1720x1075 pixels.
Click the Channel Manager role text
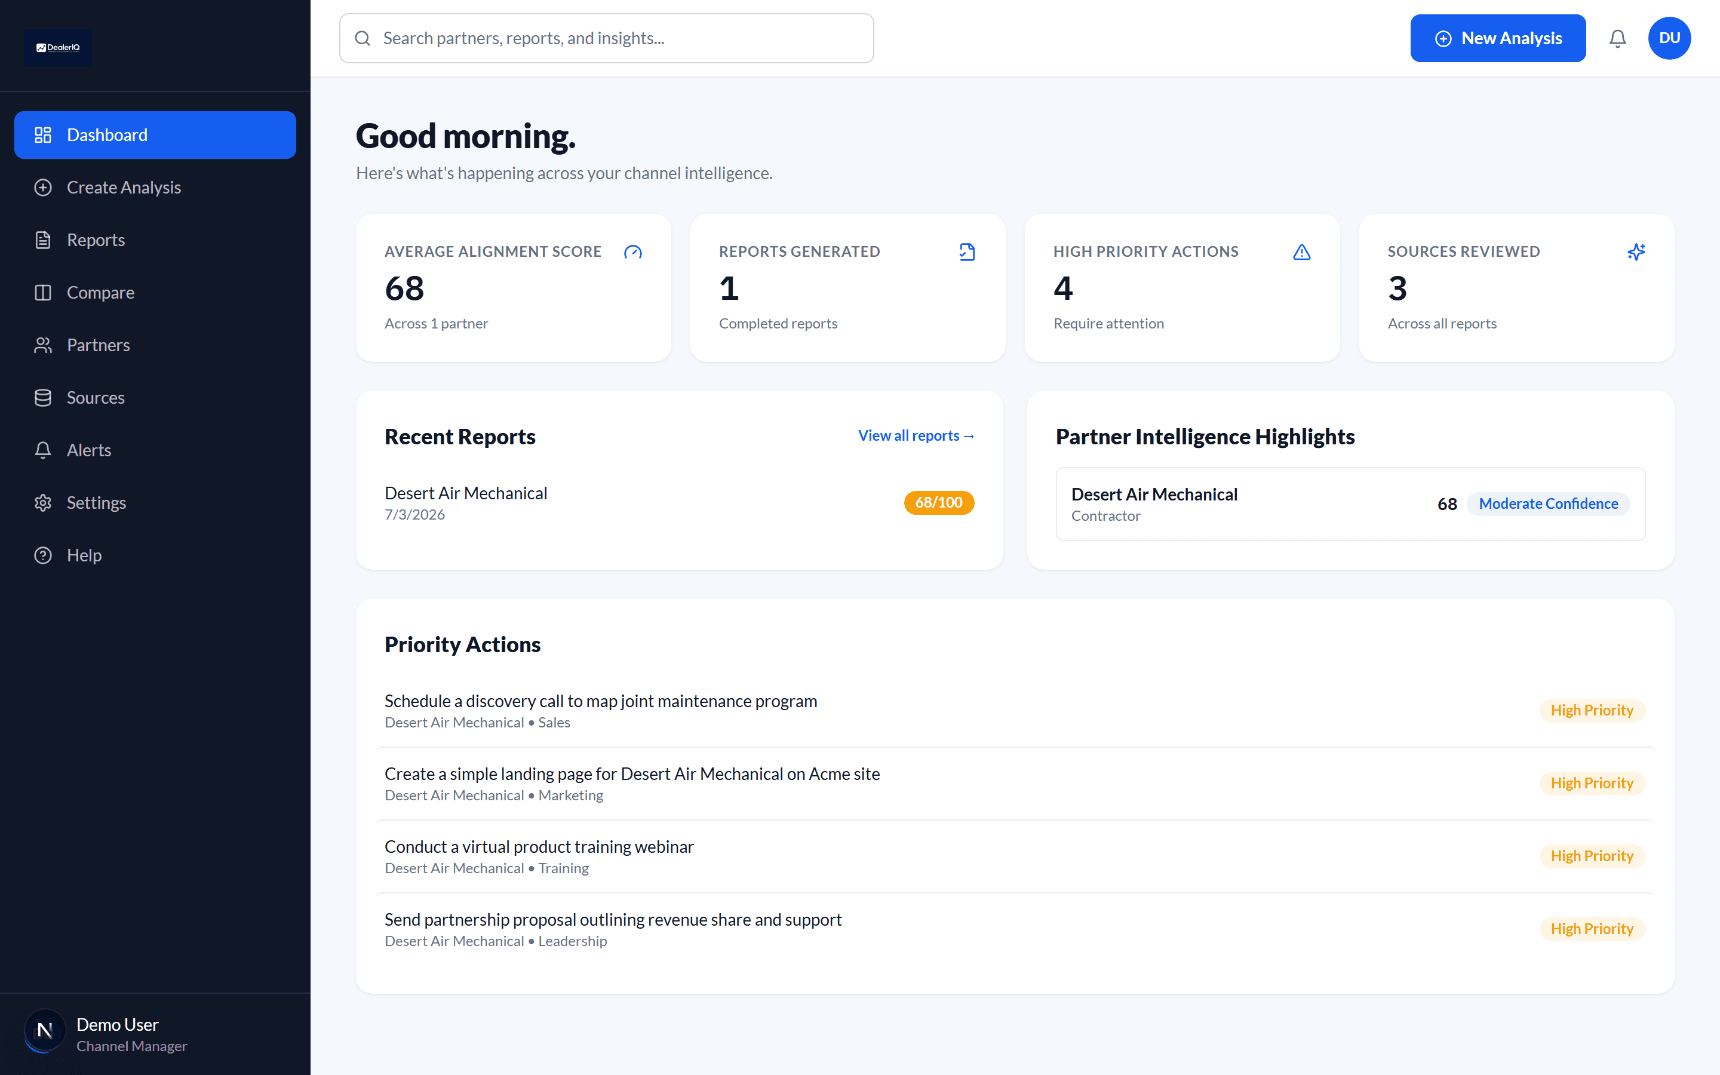click(131, 1046)
